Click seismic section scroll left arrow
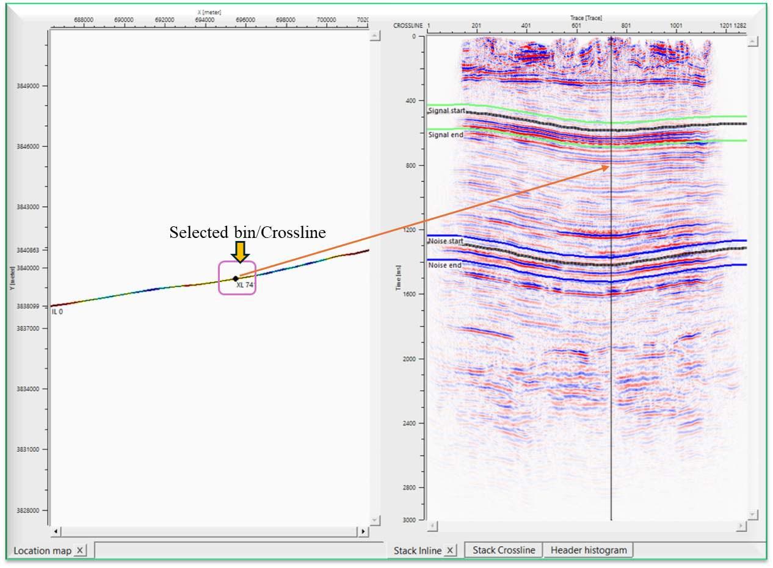The width and height of the screenshot is (773, 568). click(x=432, y=526)
